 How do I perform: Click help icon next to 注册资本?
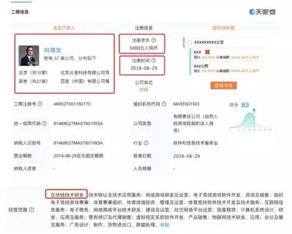pyautogui.click(x=153, y=40)
